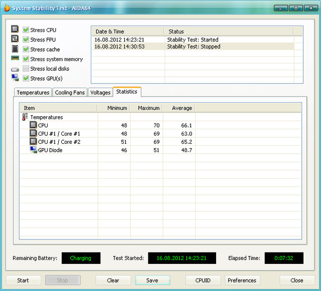
Task: Disable the Stress GPU(s) checkbox
Action: (x=26, y=78)
